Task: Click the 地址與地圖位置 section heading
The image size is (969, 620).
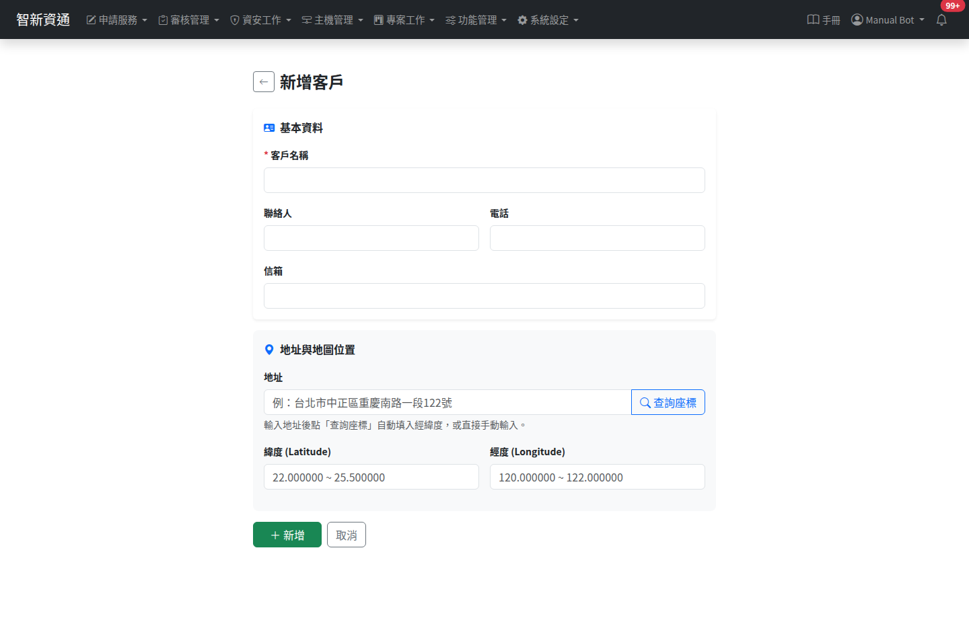Action: pyautogui.click(x=310, y=350)
